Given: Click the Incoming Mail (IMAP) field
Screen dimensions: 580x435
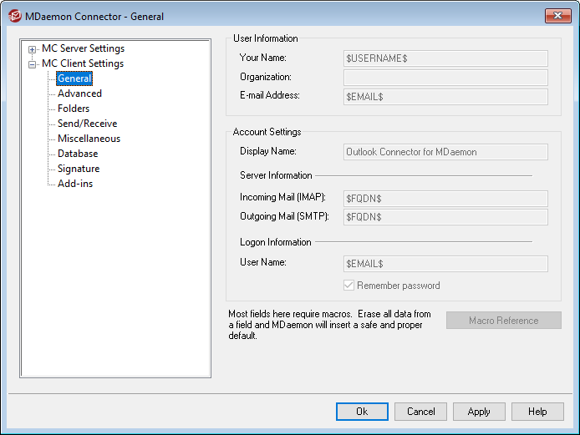Looking at the screenshot, I should [x=445, y=199].
